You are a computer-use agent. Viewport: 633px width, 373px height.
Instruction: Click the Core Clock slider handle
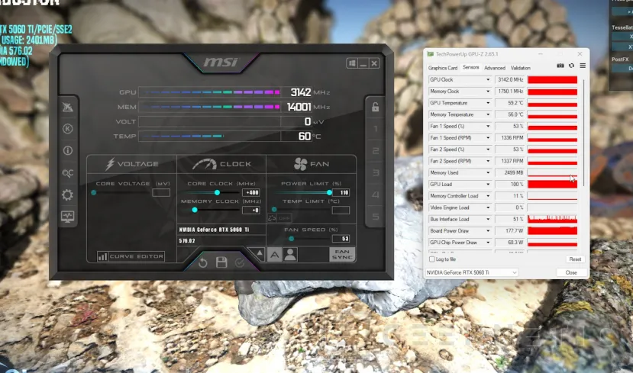(x=217, y=193)
